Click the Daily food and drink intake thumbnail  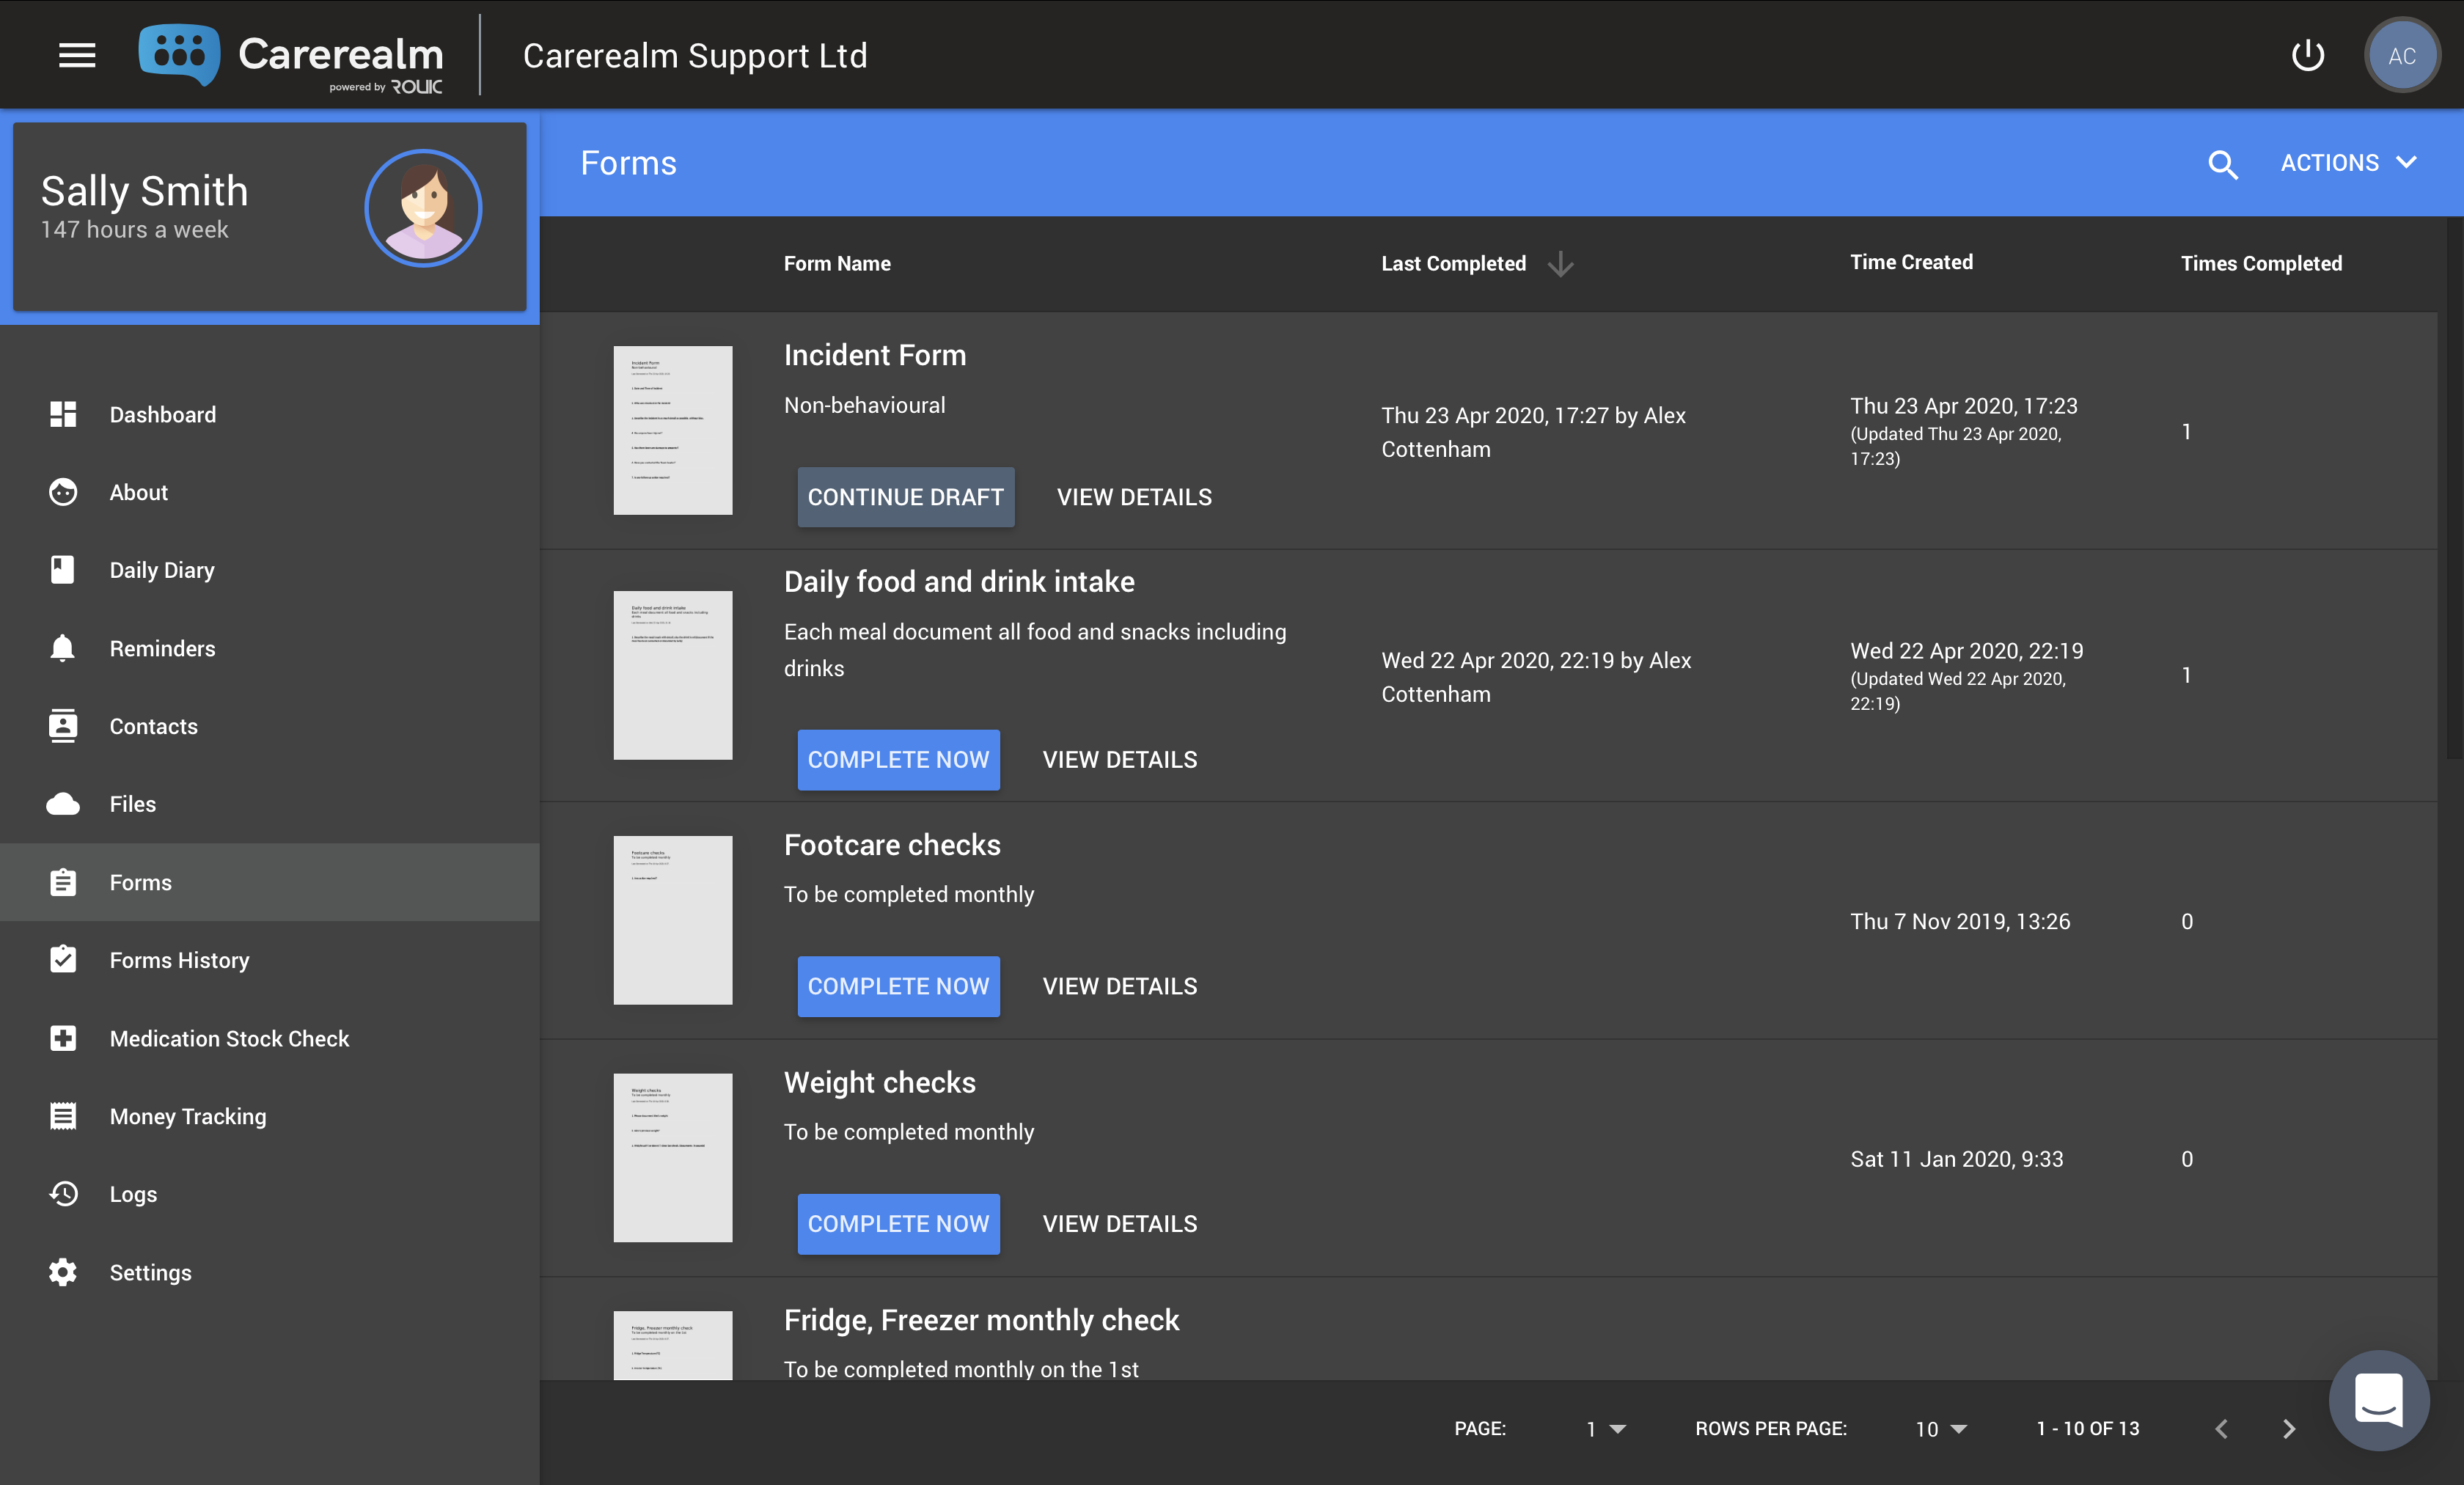(672, 675)
